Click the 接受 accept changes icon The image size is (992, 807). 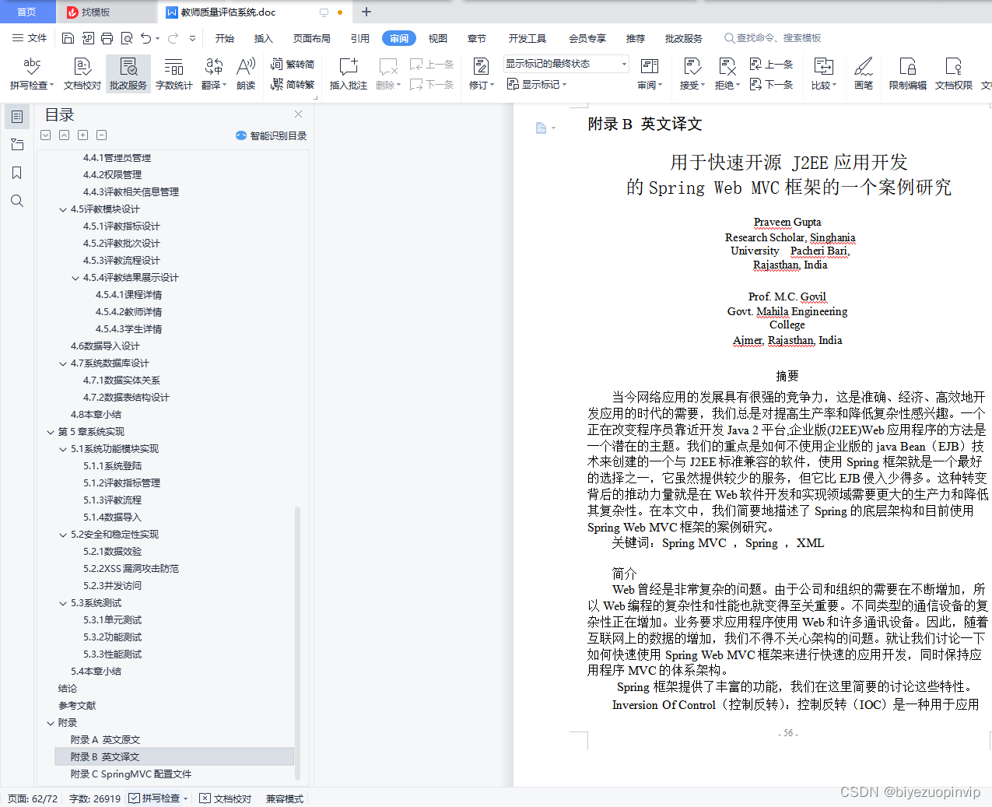(692, 66)
